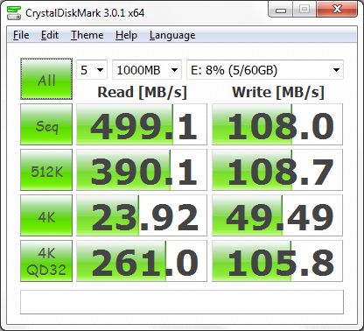Image resolution: width=364 pixels, height=331 pixels.
Task: Open the Help menu
Action: (x=126, y=35)
